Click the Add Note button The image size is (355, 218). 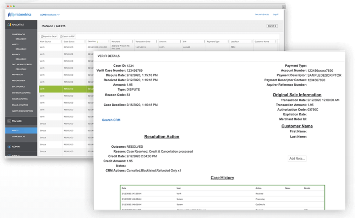tap(297, 158)
